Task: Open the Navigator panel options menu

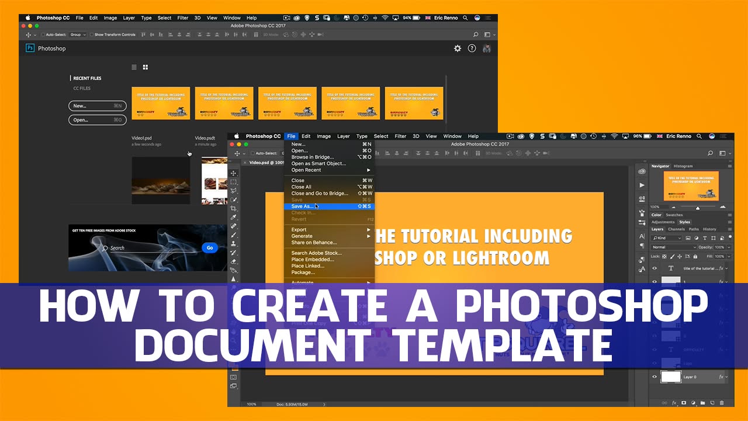Action: tap(729, 166)
